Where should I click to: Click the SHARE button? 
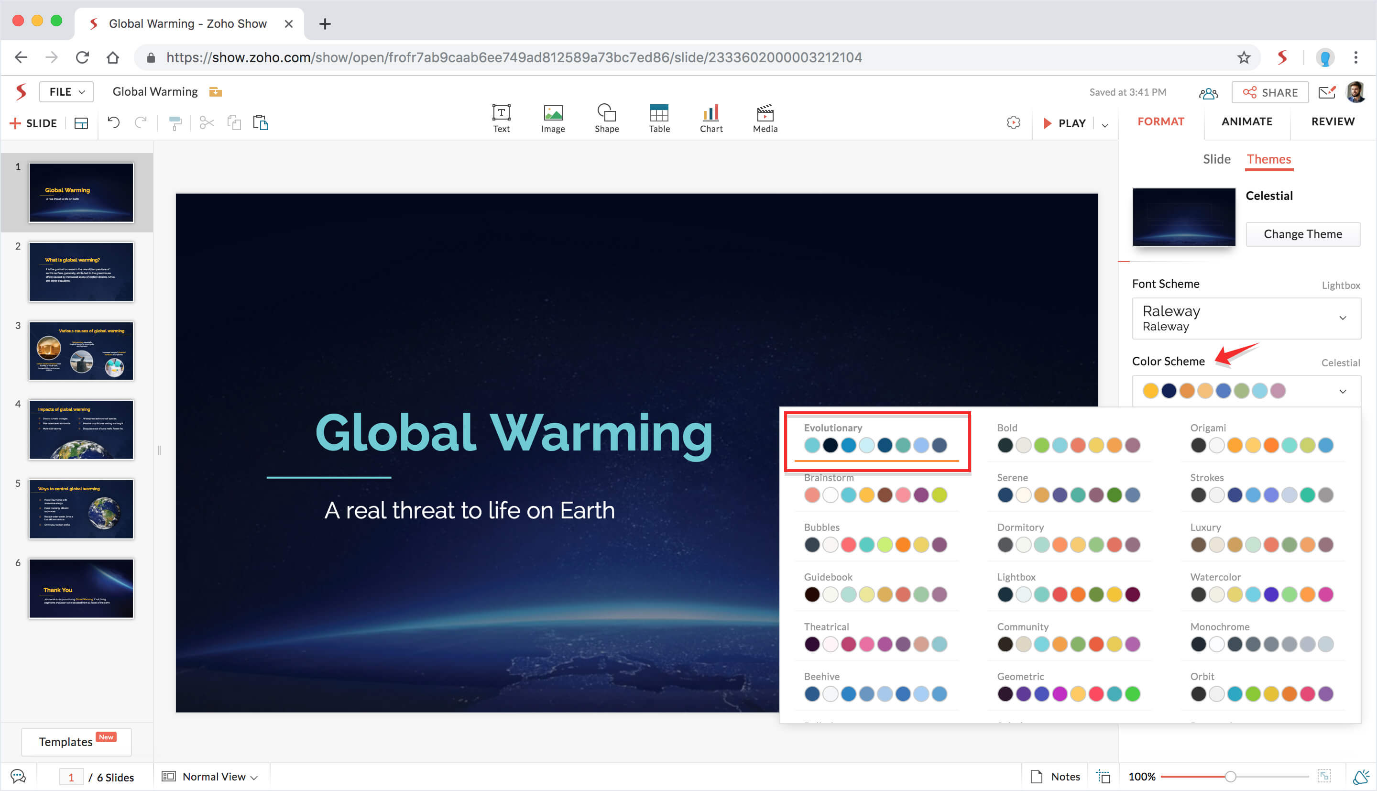point(1269,92)
